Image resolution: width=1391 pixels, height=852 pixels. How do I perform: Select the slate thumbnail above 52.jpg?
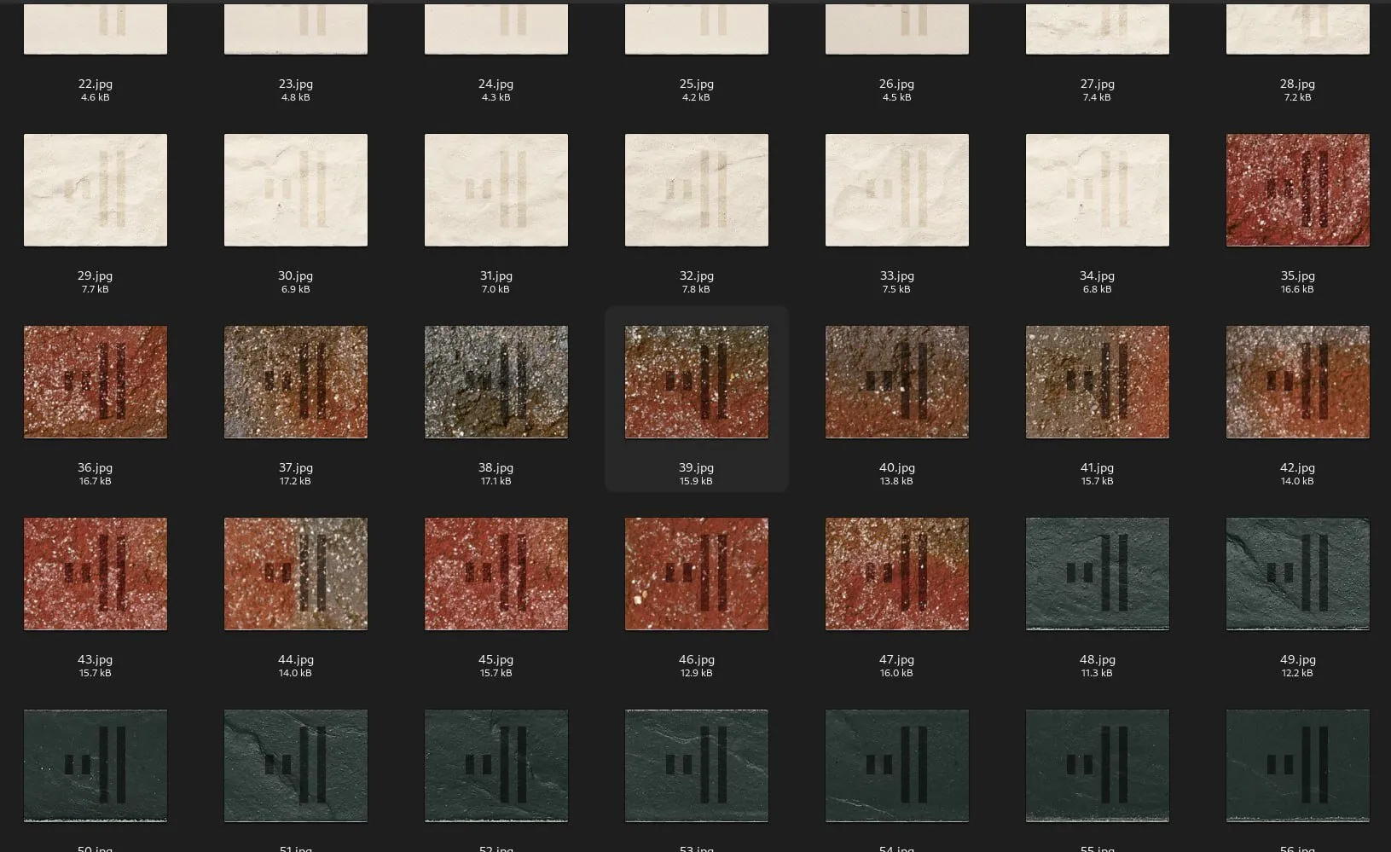pyautogui.click(x=496, y=766)
